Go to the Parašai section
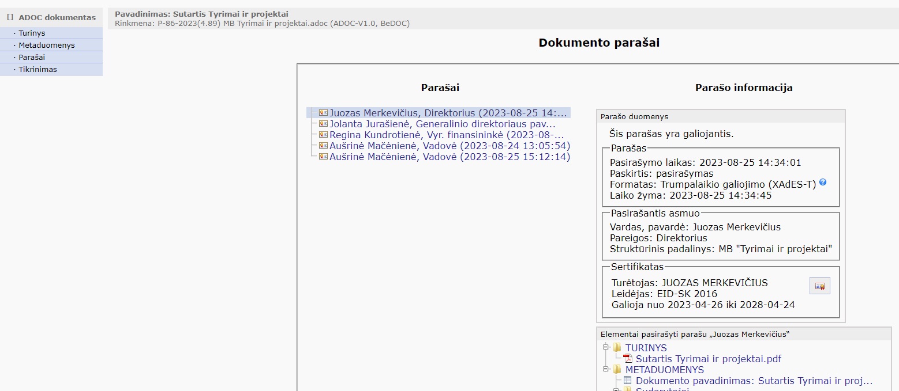 point(32,58)
